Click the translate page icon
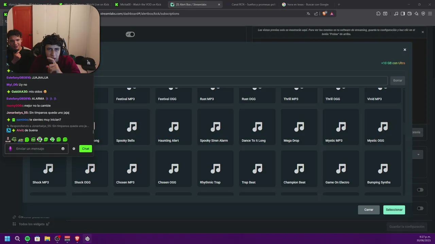This screenshot has width=435, height=244. (308, 14)
